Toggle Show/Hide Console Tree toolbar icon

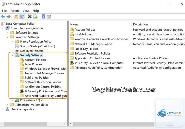coord(22,17)
